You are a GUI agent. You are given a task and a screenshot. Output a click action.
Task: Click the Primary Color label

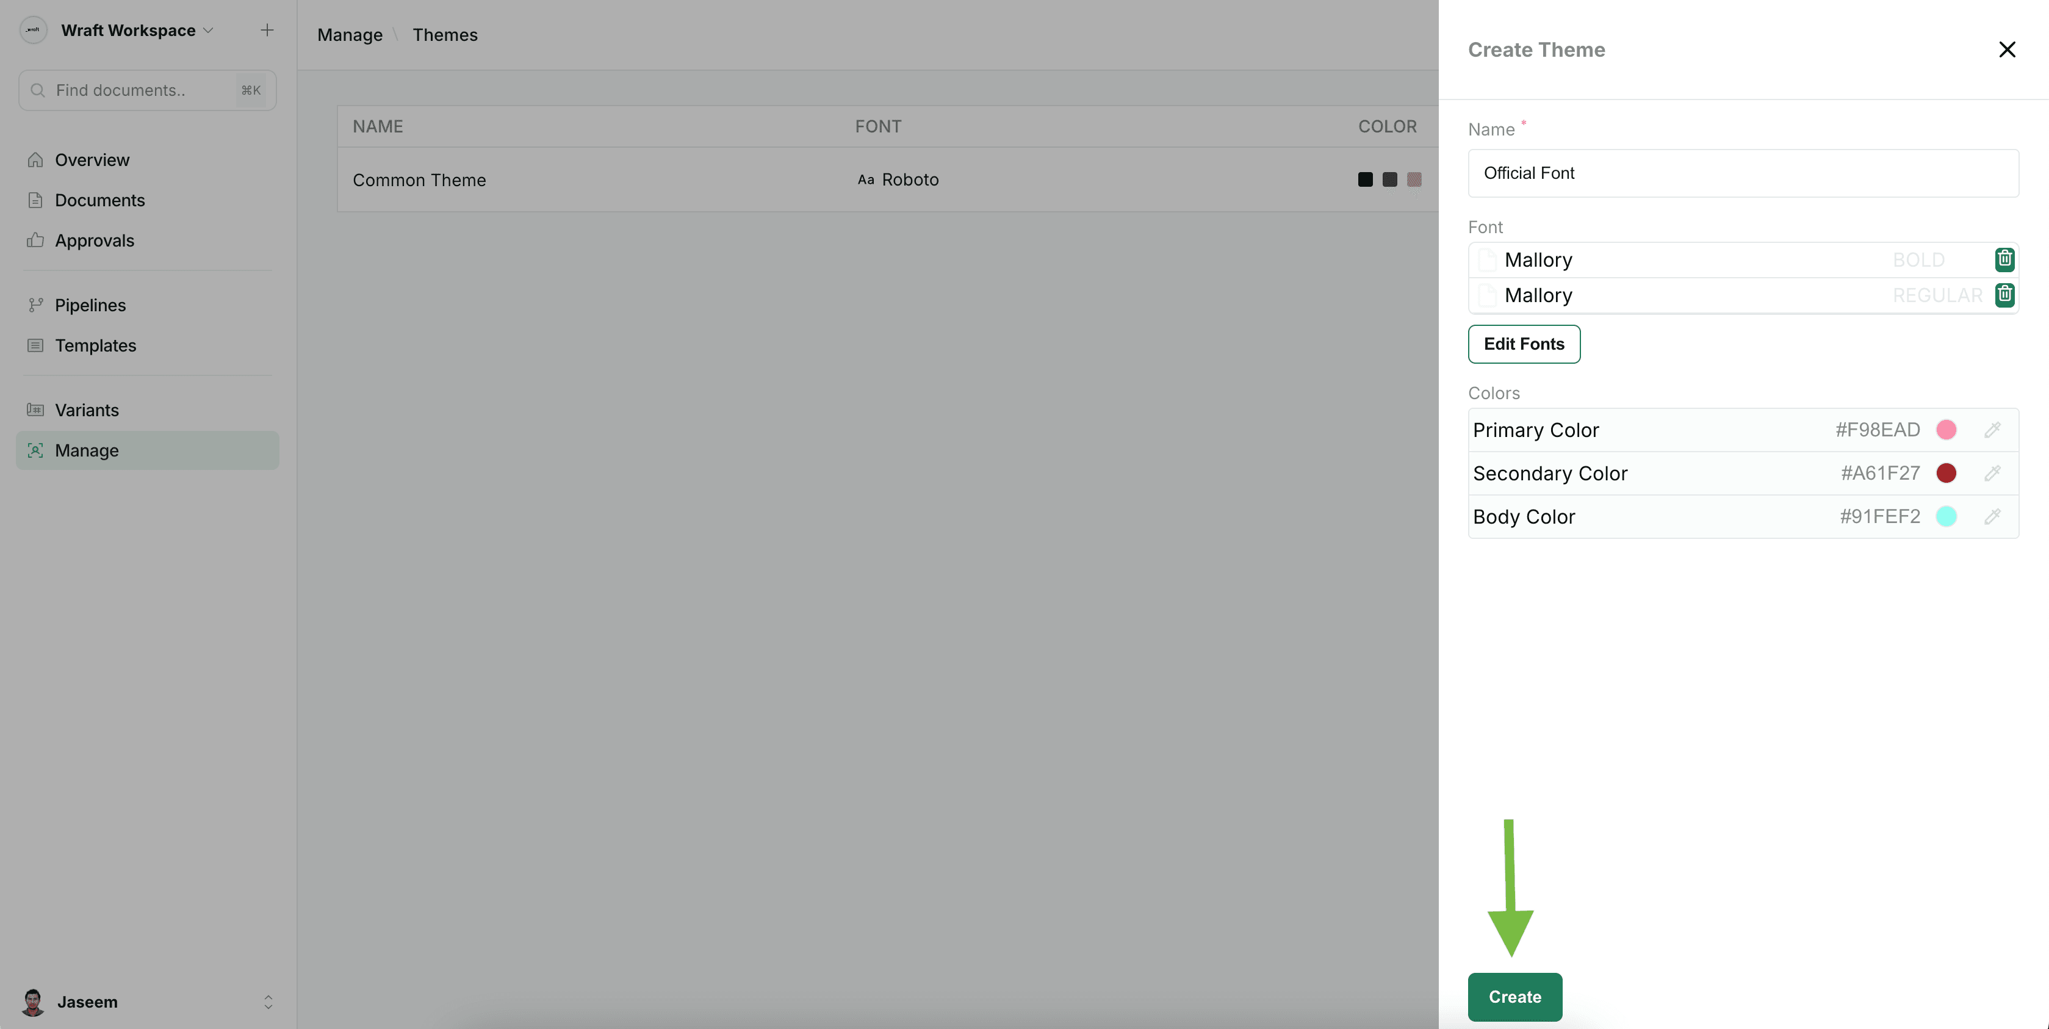tap(1535, 430)
